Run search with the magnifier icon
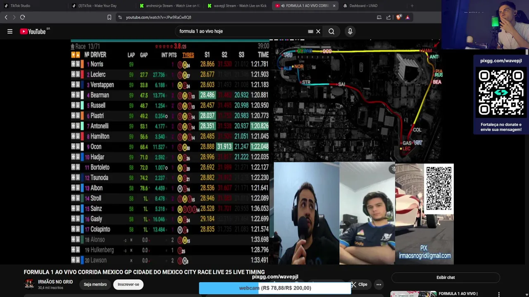Screen dimensions: 529x297 (331, 31)
